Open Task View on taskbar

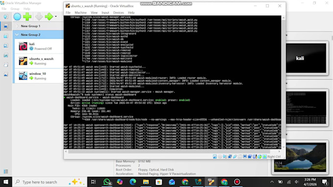click(93, 182)
